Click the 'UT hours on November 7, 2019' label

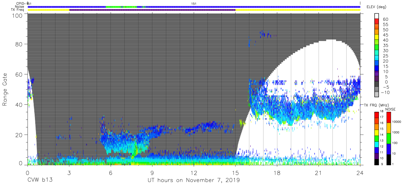194,180
